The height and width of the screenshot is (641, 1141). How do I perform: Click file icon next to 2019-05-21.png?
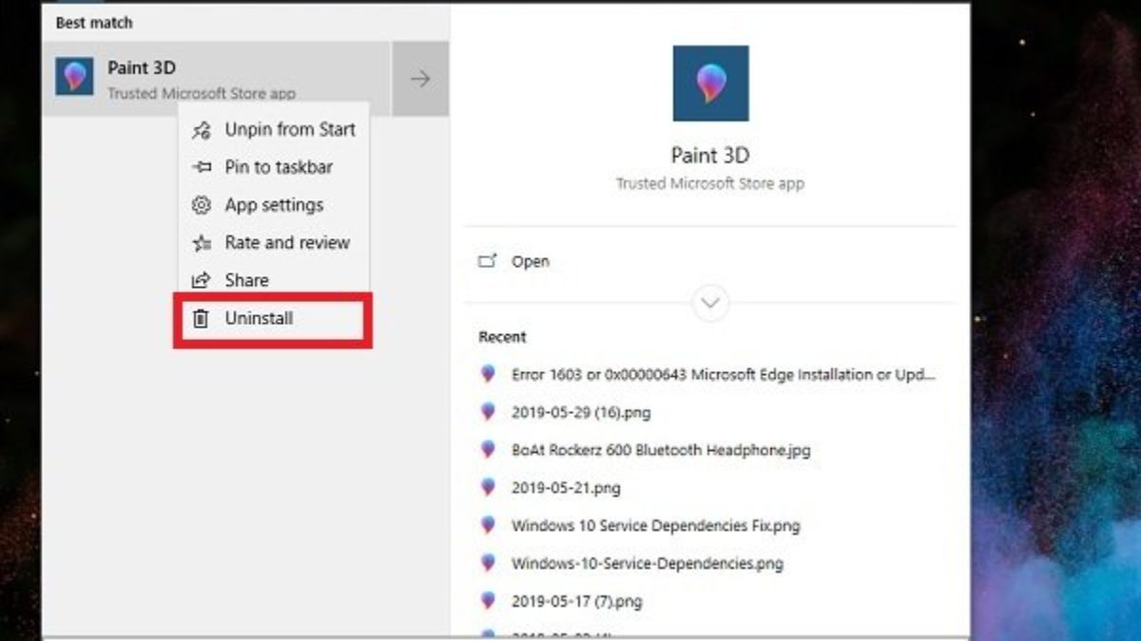488,488
